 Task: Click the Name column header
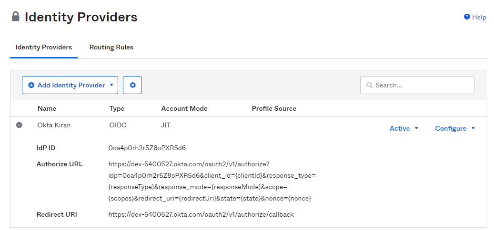47,108
